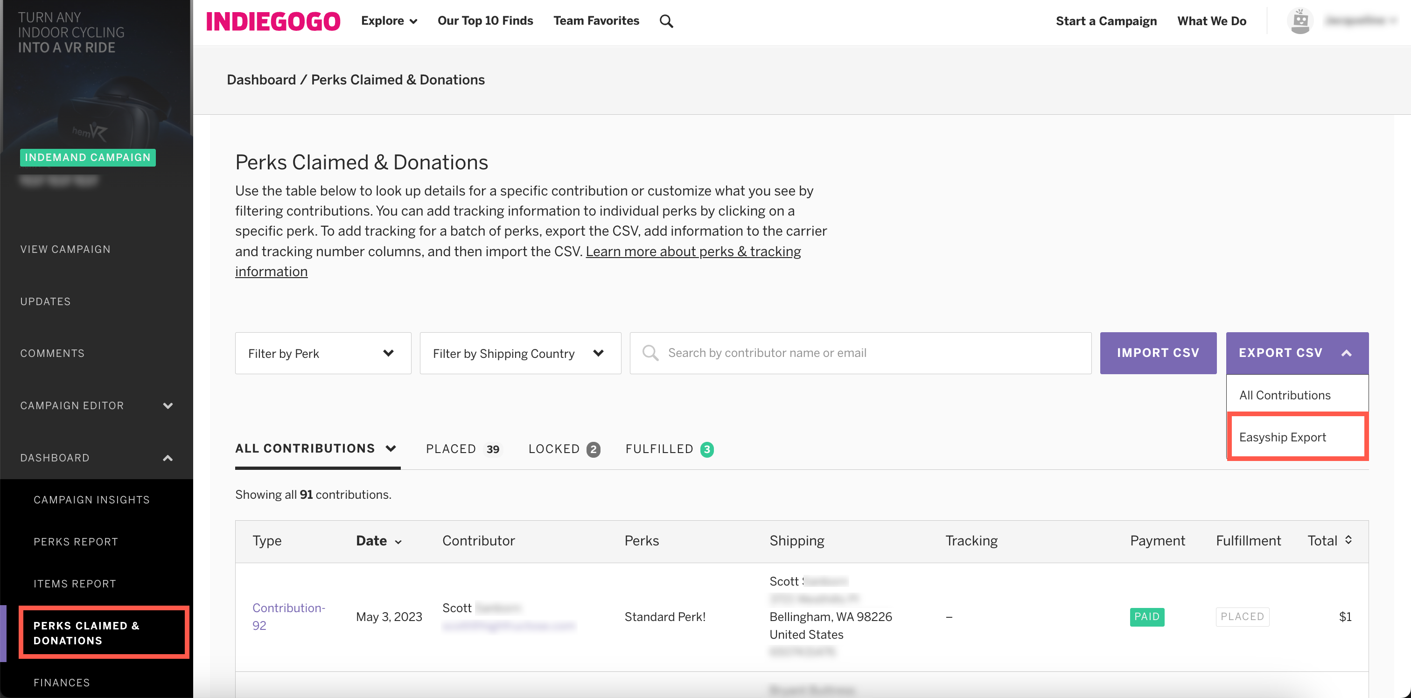The width and height of the screenshot is (1411, 698).
Task: Open the search magnifier icon in header
Action: 666,21
